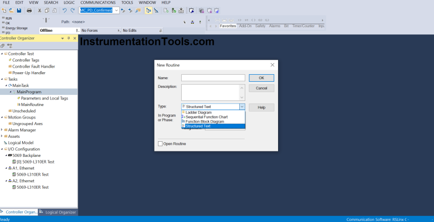Choose Sequential Function Chart from Type list

coord(213,117)
